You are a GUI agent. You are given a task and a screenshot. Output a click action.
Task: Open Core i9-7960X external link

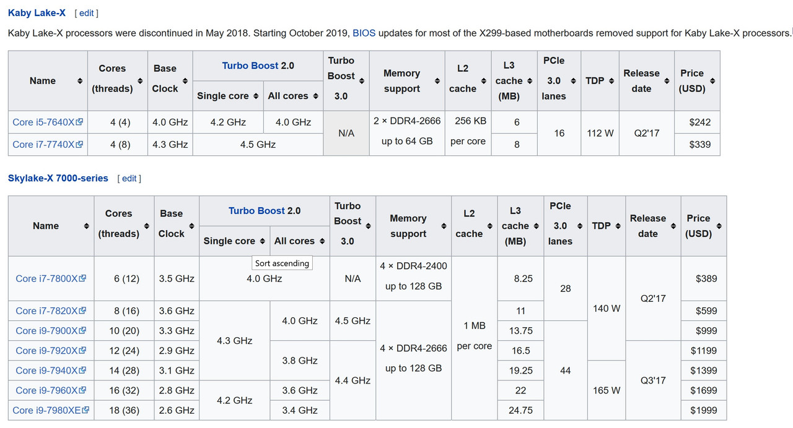51,390
